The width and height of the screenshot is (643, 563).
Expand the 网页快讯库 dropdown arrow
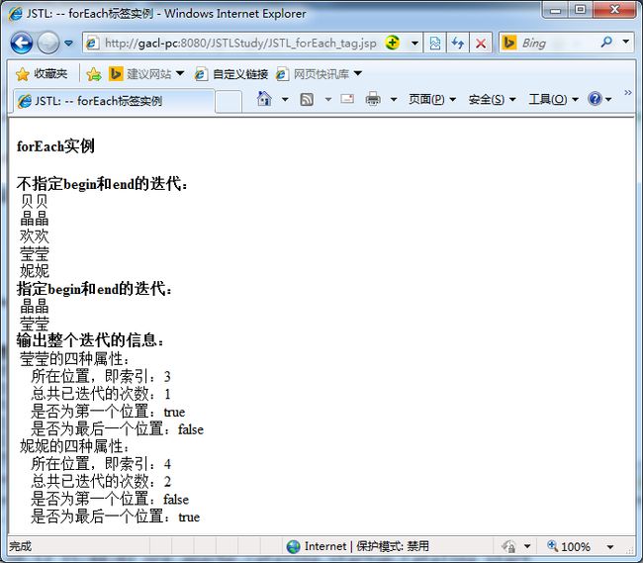(358, 74)
